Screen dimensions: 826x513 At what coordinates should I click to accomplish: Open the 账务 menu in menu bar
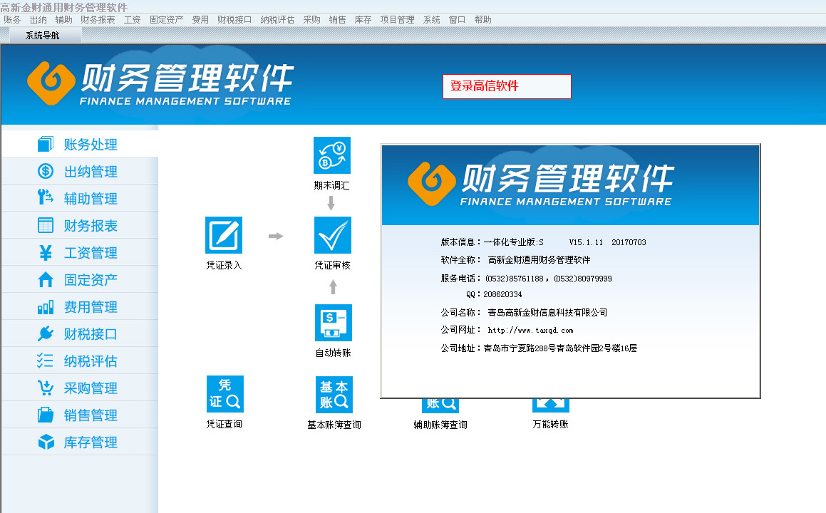[12, 20]
